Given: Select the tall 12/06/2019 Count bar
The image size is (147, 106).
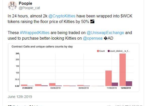Looking at the screenshot, I should click(123, 70).
